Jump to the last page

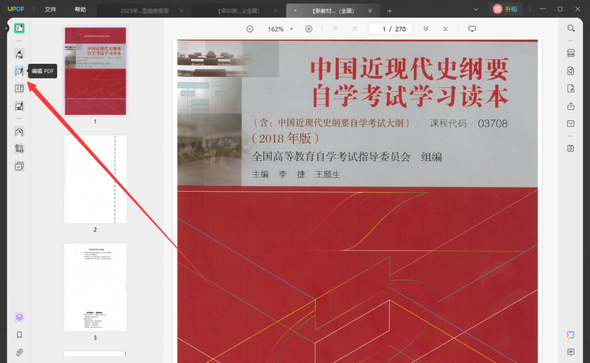445,29
